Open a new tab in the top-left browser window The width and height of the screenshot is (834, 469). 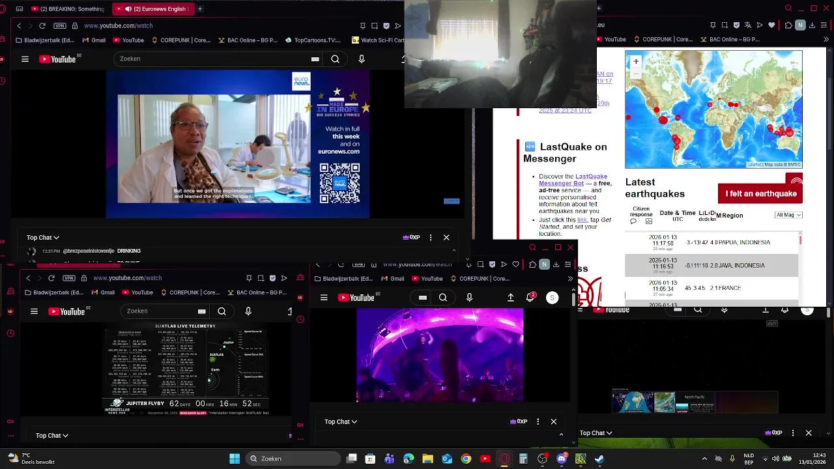[x=200, y=9]
